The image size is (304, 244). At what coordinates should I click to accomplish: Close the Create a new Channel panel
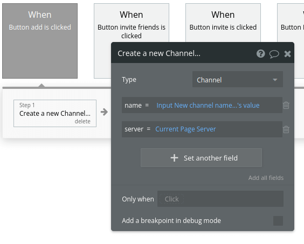[x=287, y=54]
